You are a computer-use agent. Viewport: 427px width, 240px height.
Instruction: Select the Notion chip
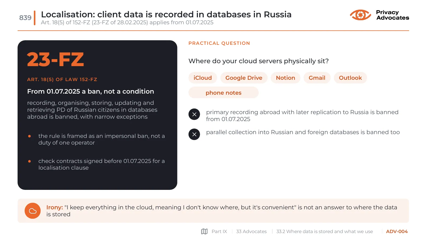click(285, 78)
